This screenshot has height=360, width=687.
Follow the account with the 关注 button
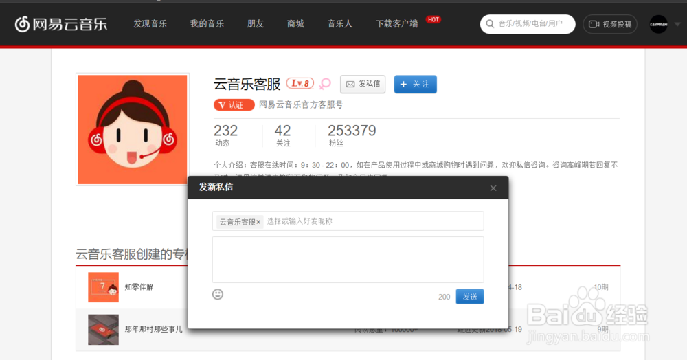(x=416, y=84)
